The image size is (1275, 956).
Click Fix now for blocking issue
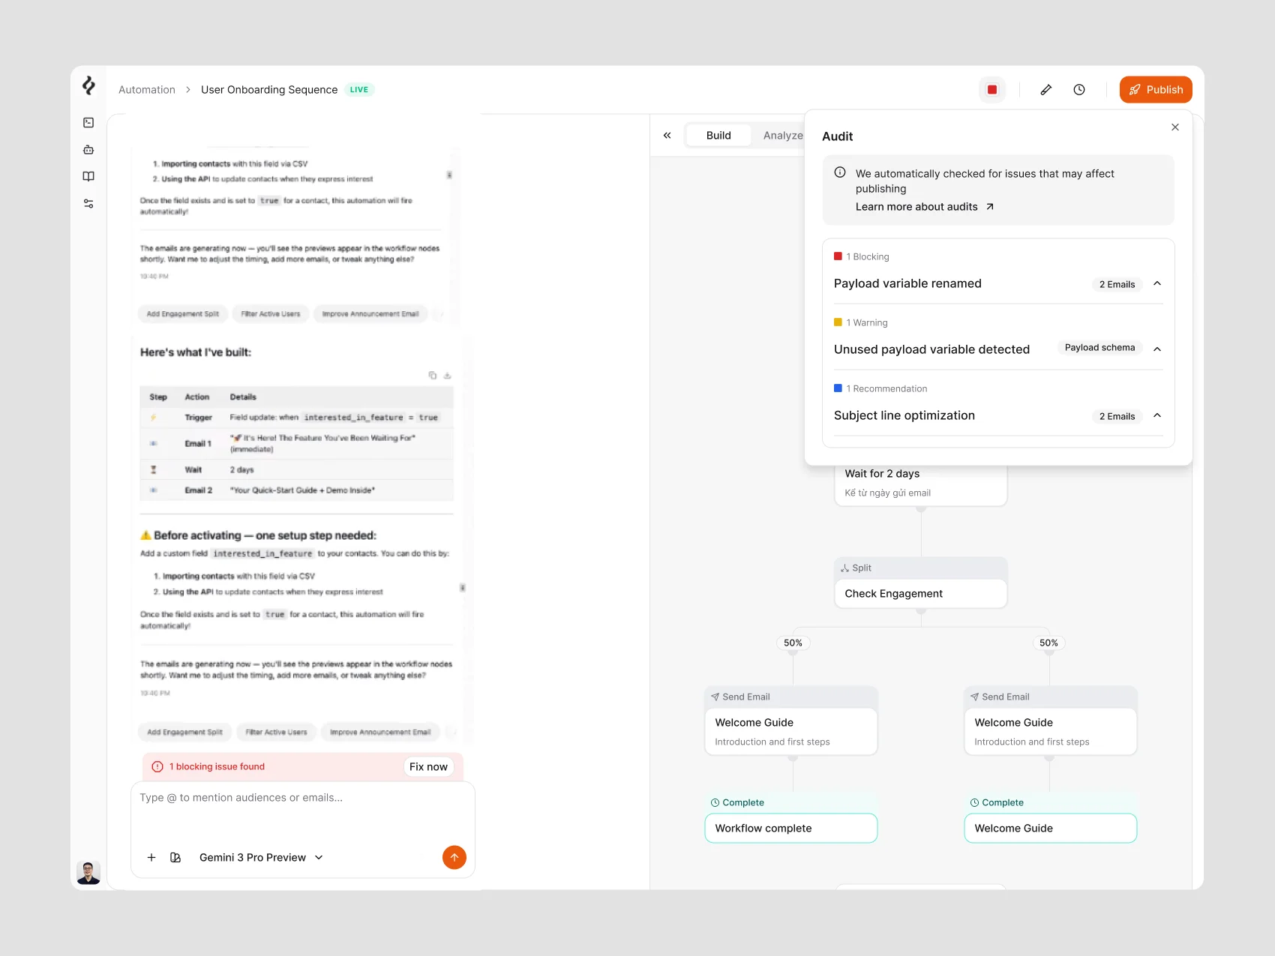(428, 766)
